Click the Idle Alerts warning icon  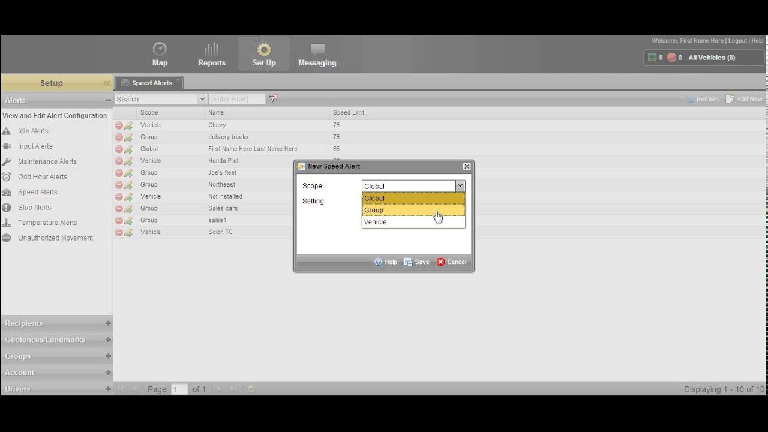click(x=7, y=131)
